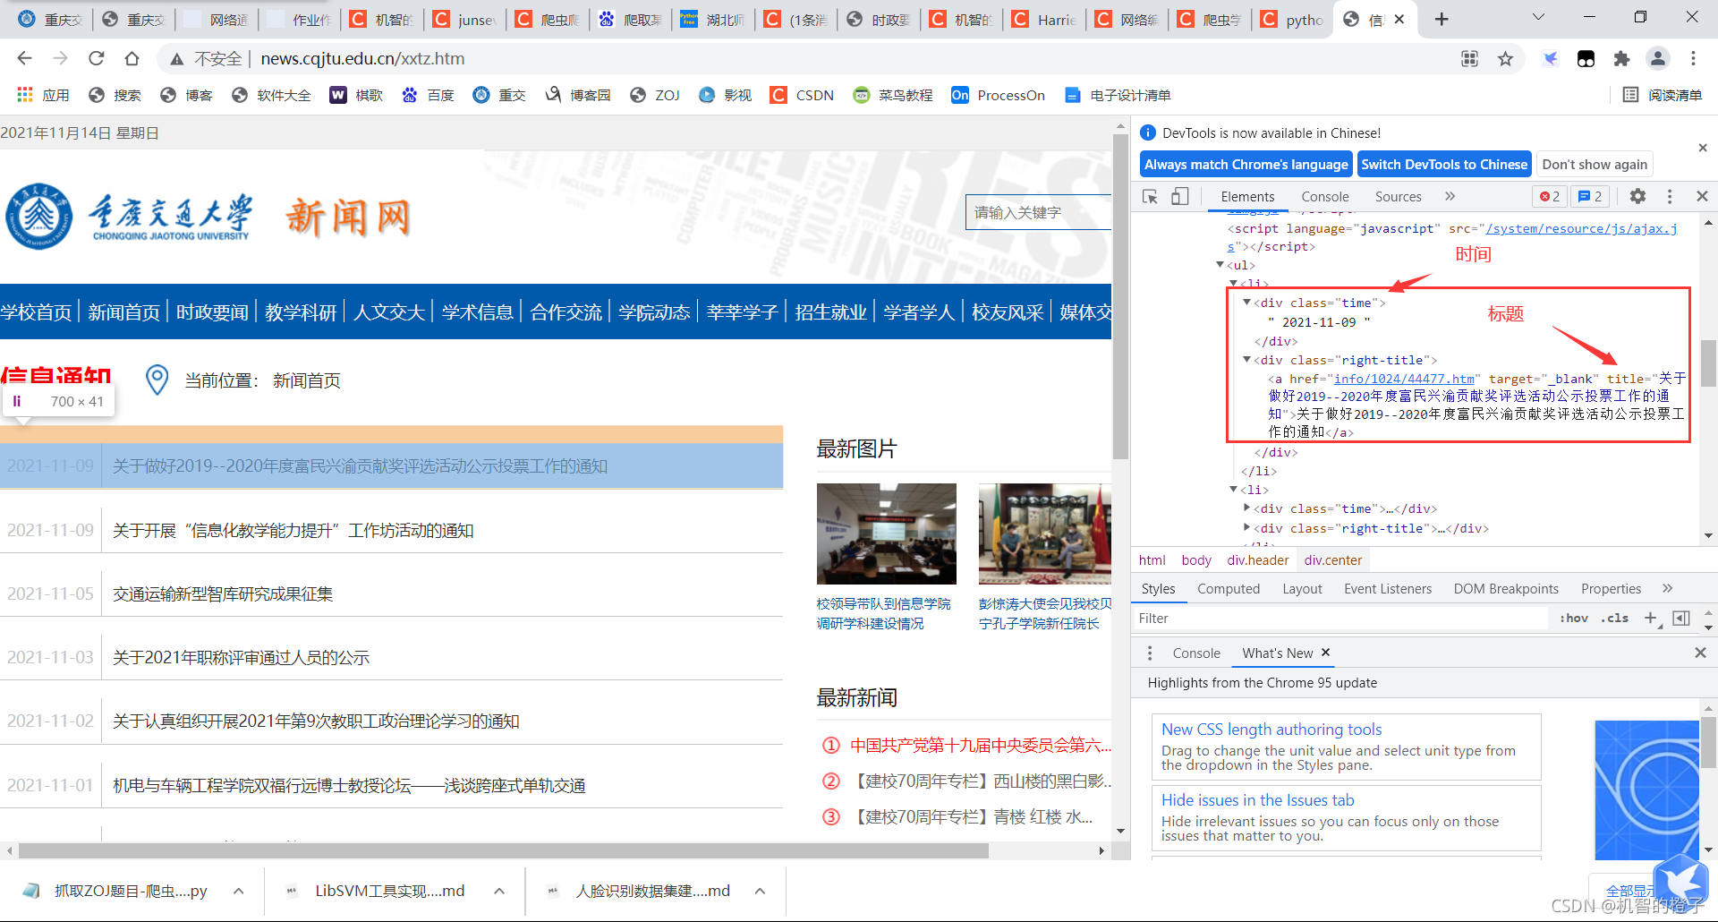Dismiss the DevTools language notification
The height and width of the screenshot is (922, 1718).
coord(1703,148)
